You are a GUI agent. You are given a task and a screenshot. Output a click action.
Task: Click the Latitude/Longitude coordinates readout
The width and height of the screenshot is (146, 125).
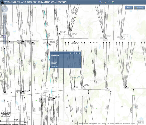click(13, 124)
